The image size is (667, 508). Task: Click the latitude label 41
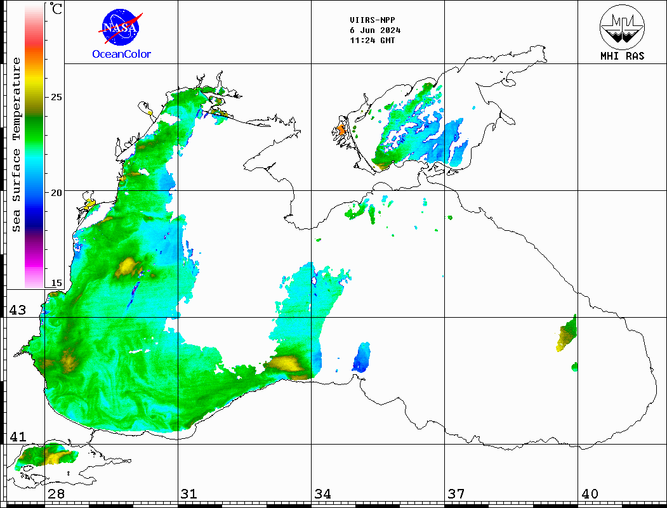pos(18,436)
